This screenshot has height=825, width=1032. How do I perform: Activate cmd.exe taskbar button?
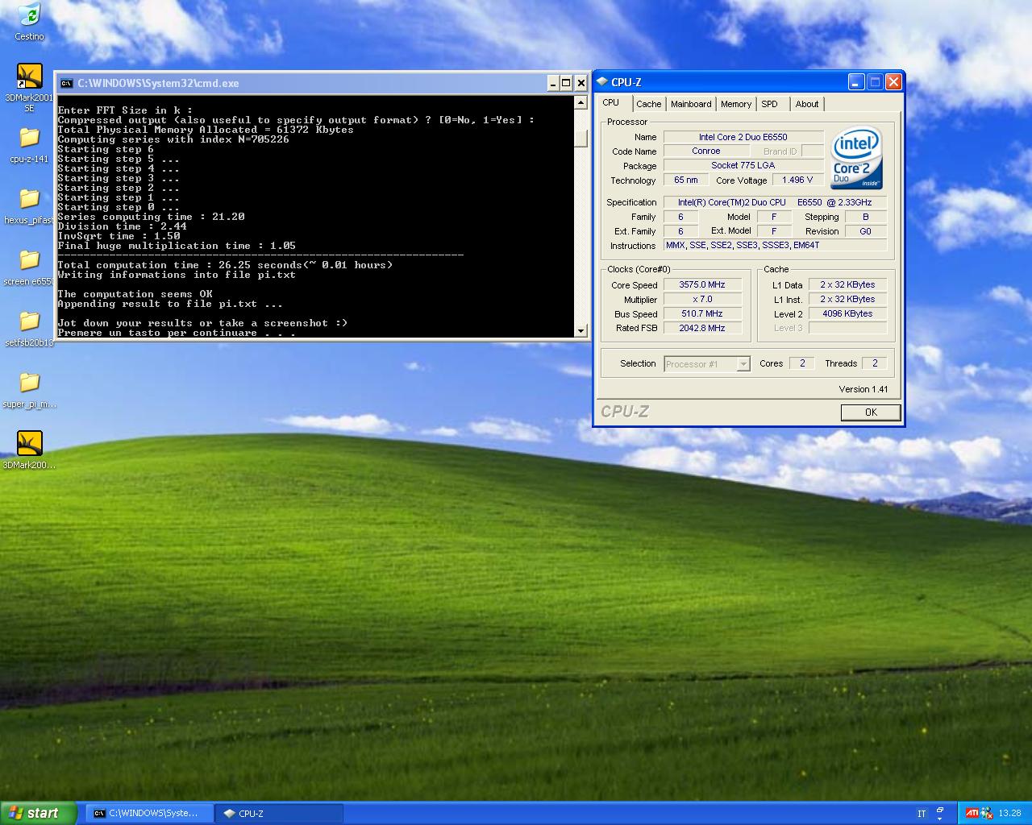click(151, 813)
